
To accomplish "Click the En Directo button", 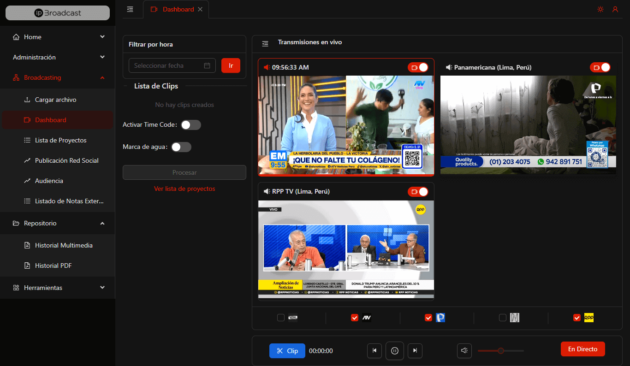I will coord(582,349).
